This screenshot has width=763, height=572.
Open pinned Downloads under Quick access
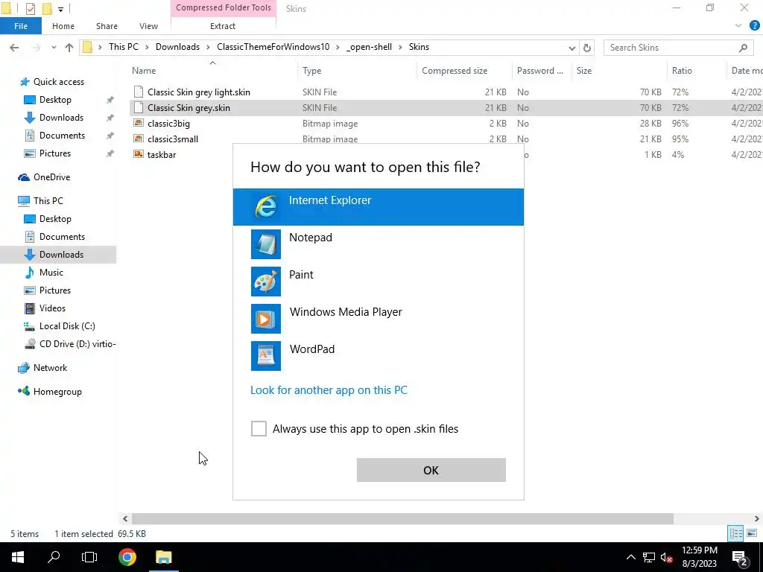61,117
